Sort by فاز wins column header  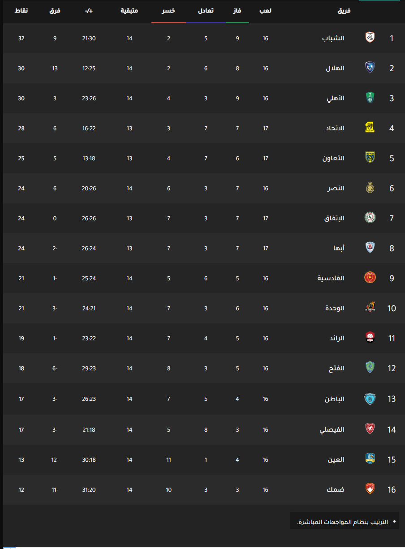[x=237, y=11]
